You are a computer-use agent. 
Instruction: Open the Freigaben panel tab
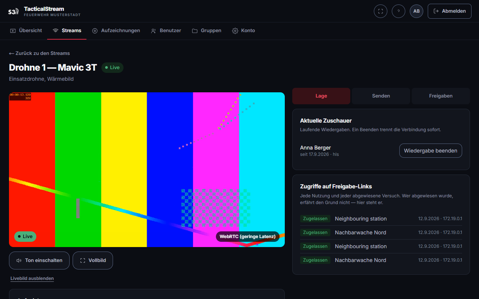441,96
